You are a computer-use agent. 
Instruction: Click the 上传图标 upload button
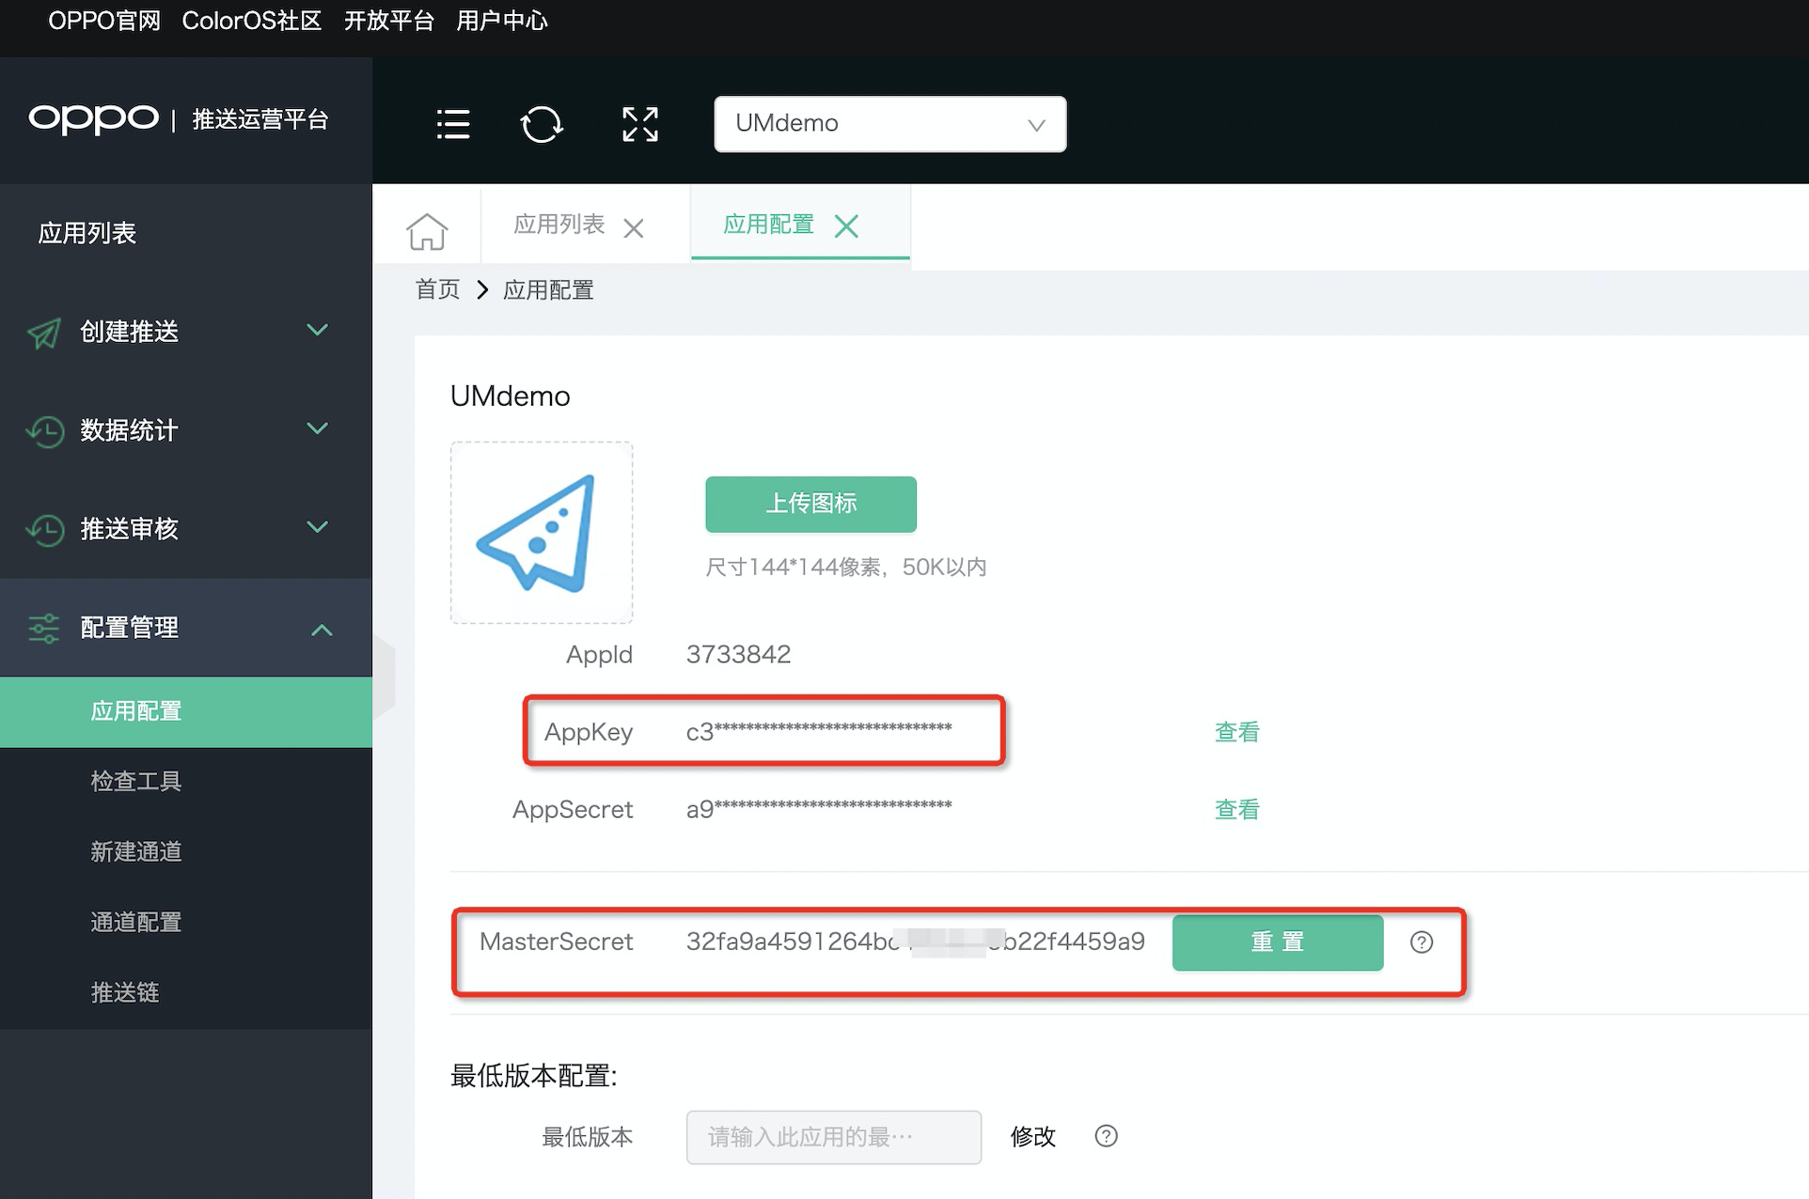[810, 505]
